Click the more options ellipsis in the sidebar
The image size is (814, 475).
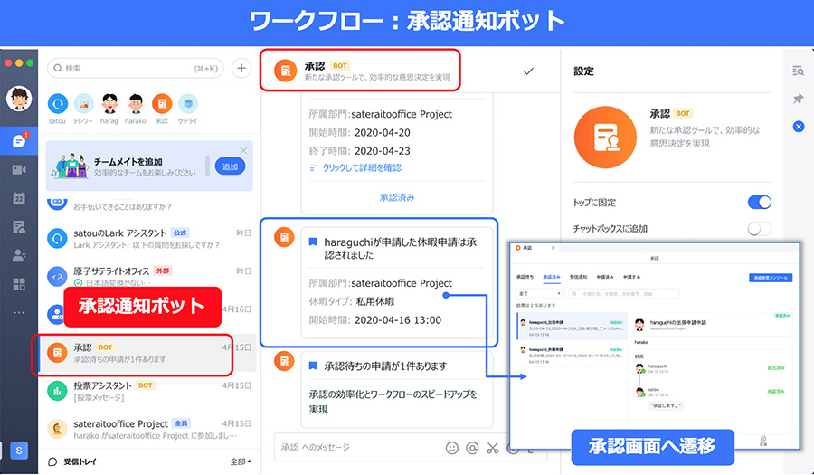click(19, 312)
